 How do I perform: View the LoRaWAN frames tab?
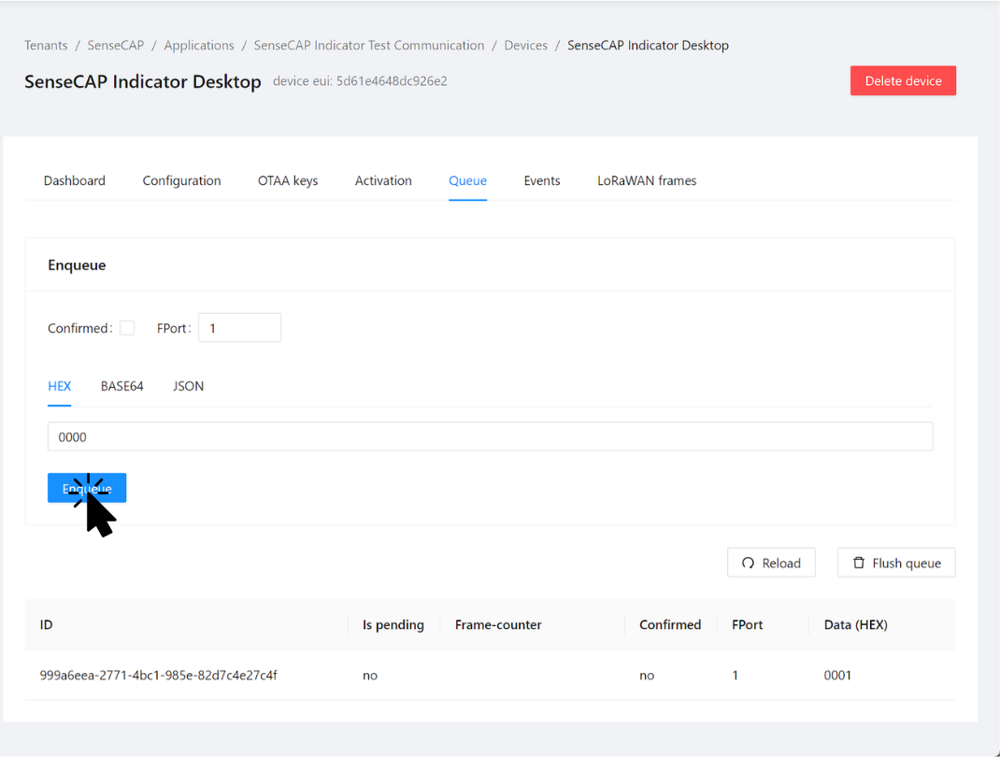[647, 180]
